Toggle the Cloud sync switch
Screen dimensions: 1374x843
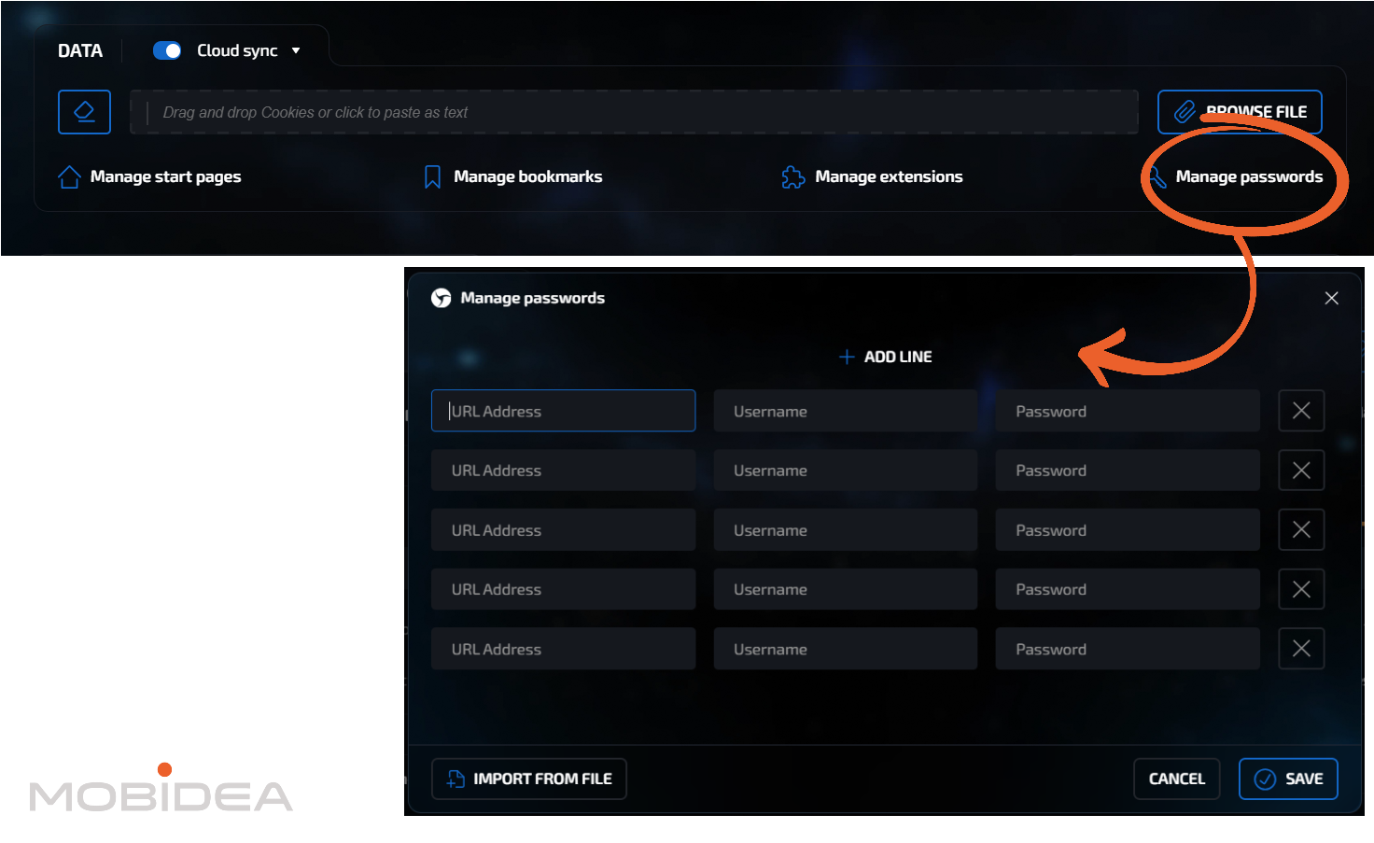tap(167, 50)
